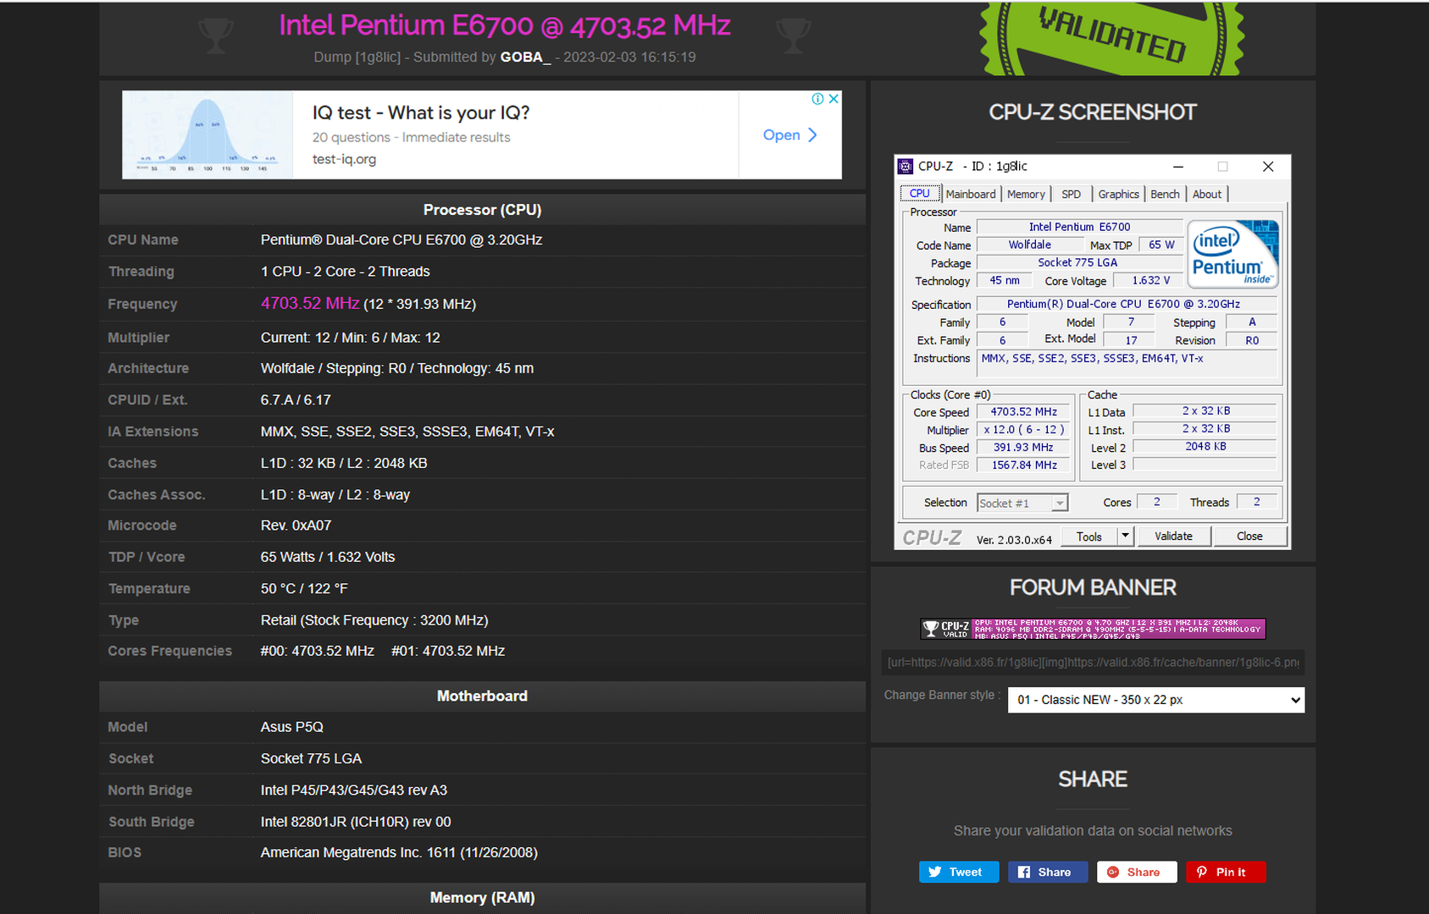Image resolution: width=1429 pixels, height=914 pixels.
Task: Click the Asus P5Q model text
Action: coord(292,727)
